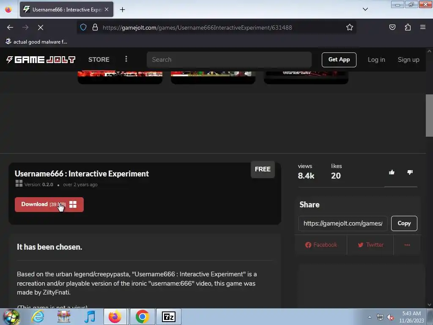Screen dimensions: 433x325
Task: Share to Facebook
Action: coord(321,245)
